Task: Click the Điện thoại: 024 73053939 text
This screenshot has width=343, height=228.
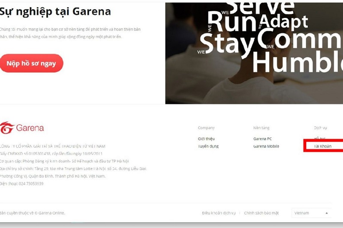Action: tap(22, 184)
